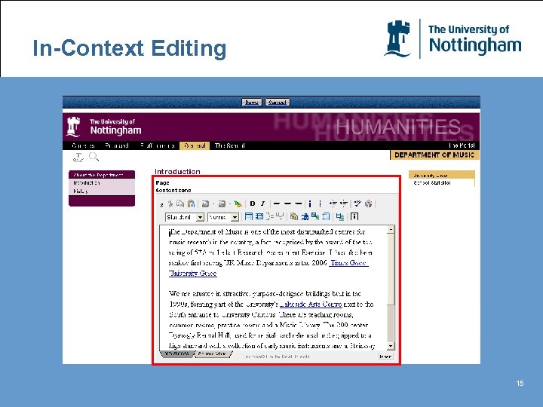543x407 pixels.
Task: Open School Statistics link in right sidebar
Action: click(432, 182)
